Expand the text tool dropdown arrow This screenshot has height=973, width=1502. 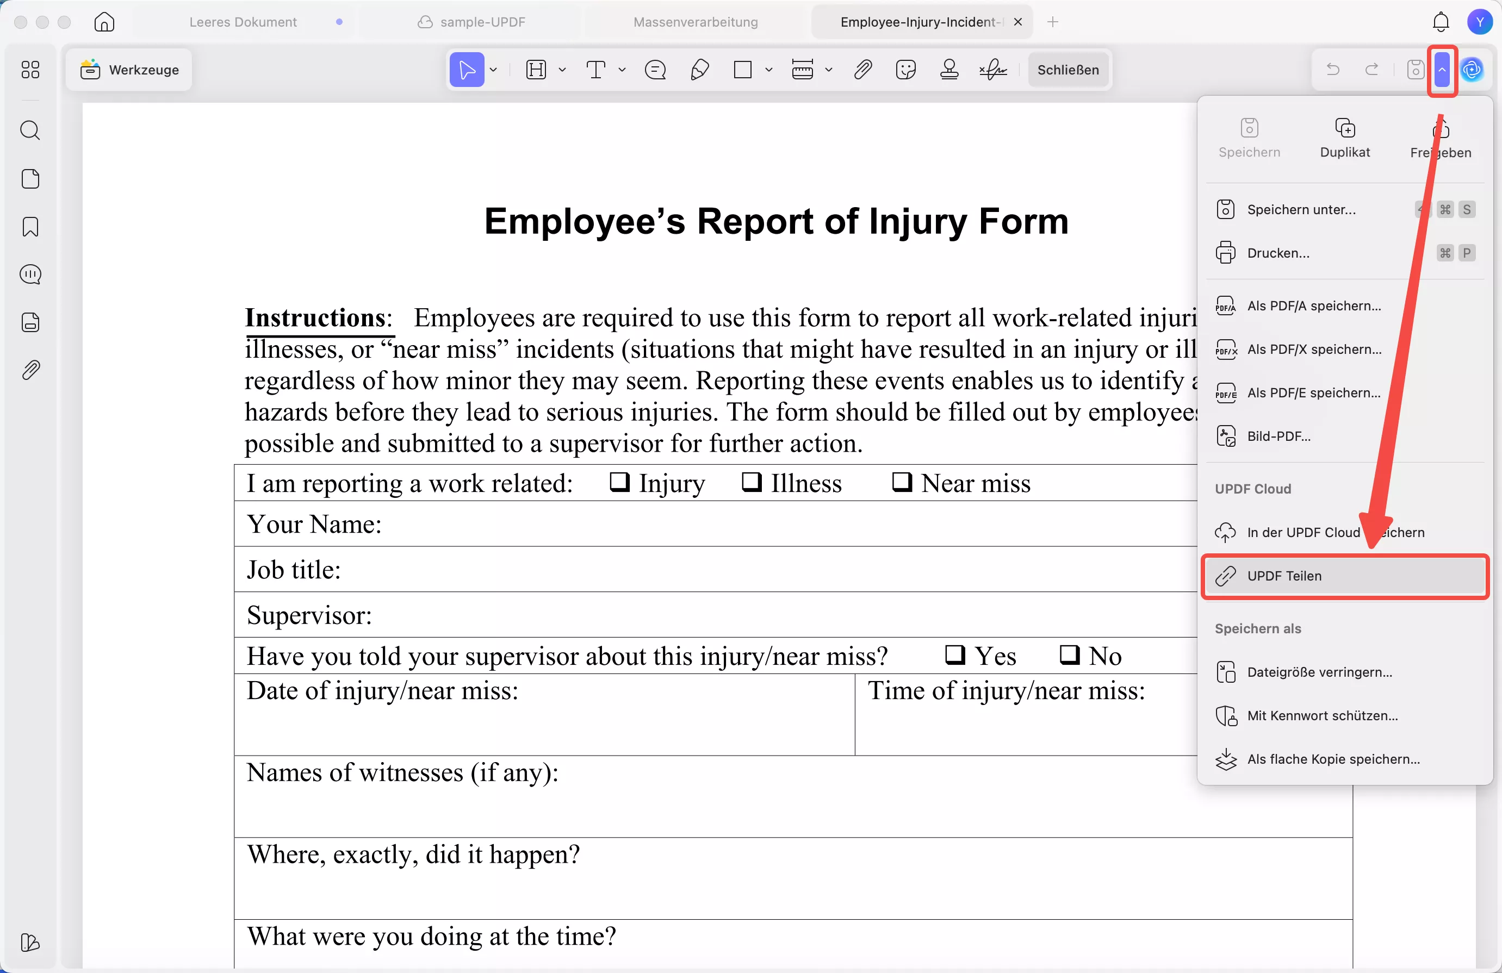click(x=622, y=70)
